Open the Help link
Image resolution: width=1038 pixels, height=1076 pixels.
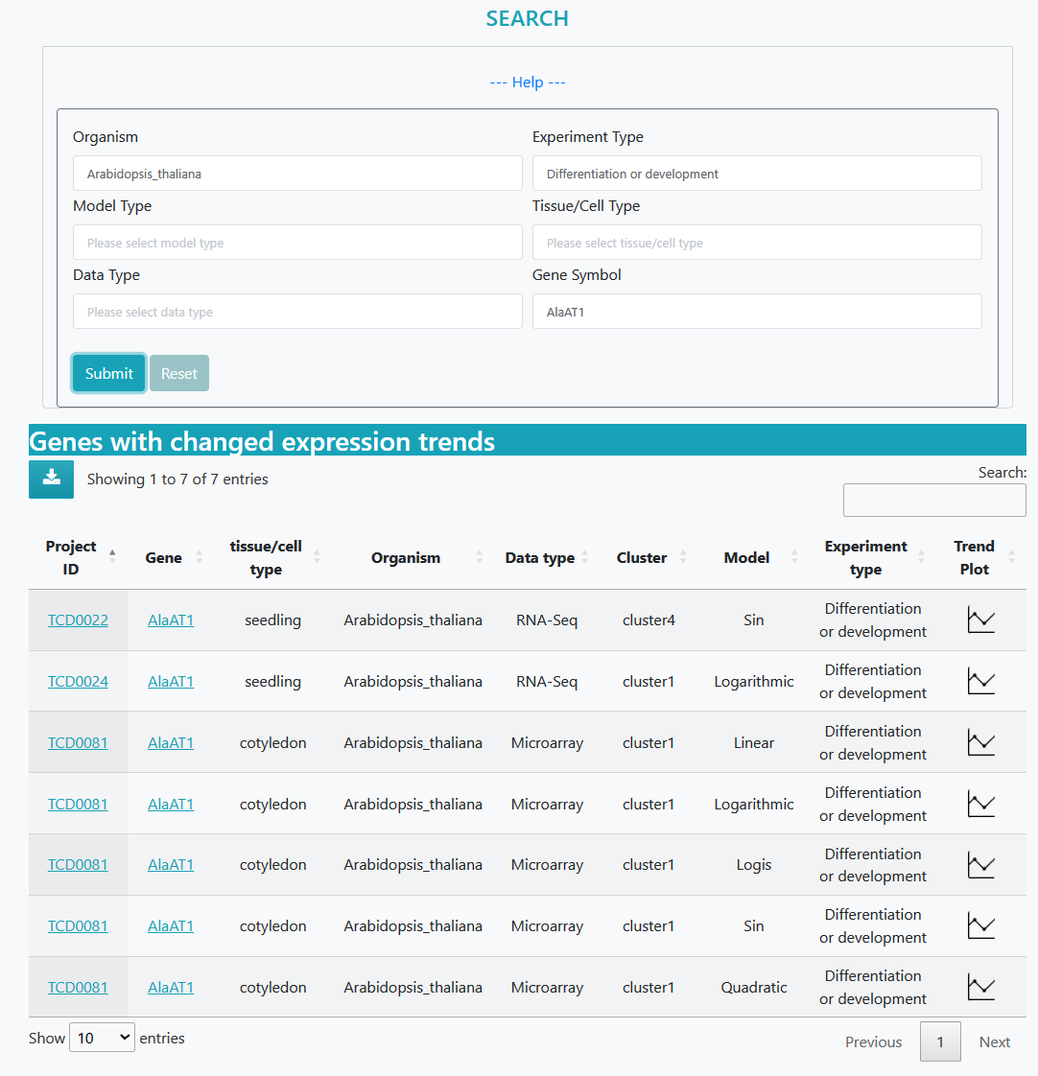(528, 82)
